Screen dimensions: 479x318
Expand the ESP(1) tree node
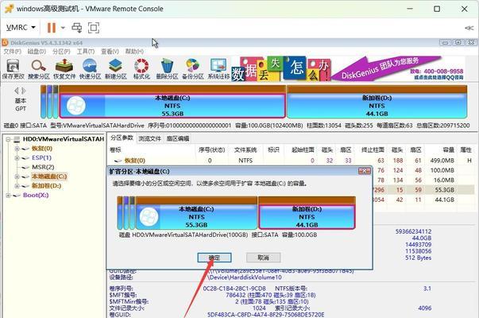coord(17,158)
